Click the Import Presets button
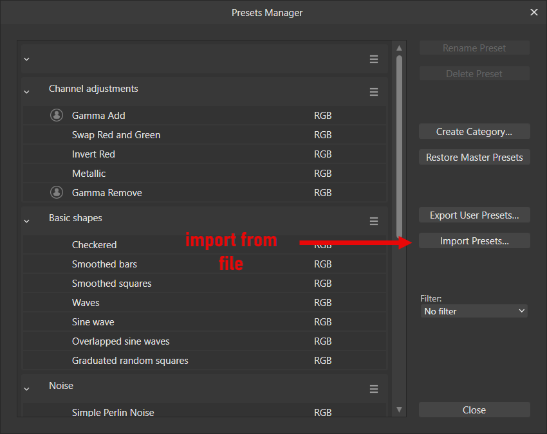The image size is (547, 434). [474, 241]
